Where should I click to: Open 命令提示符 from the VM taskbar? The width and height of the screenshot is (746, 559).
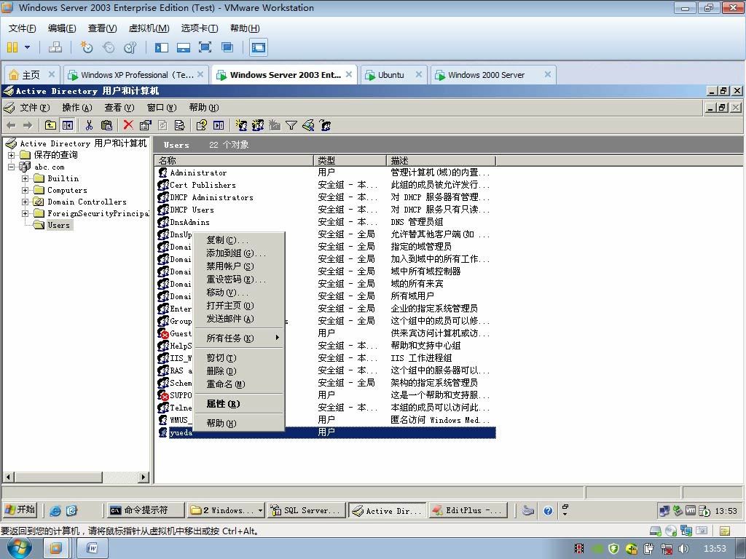click(x=145, y=510)
